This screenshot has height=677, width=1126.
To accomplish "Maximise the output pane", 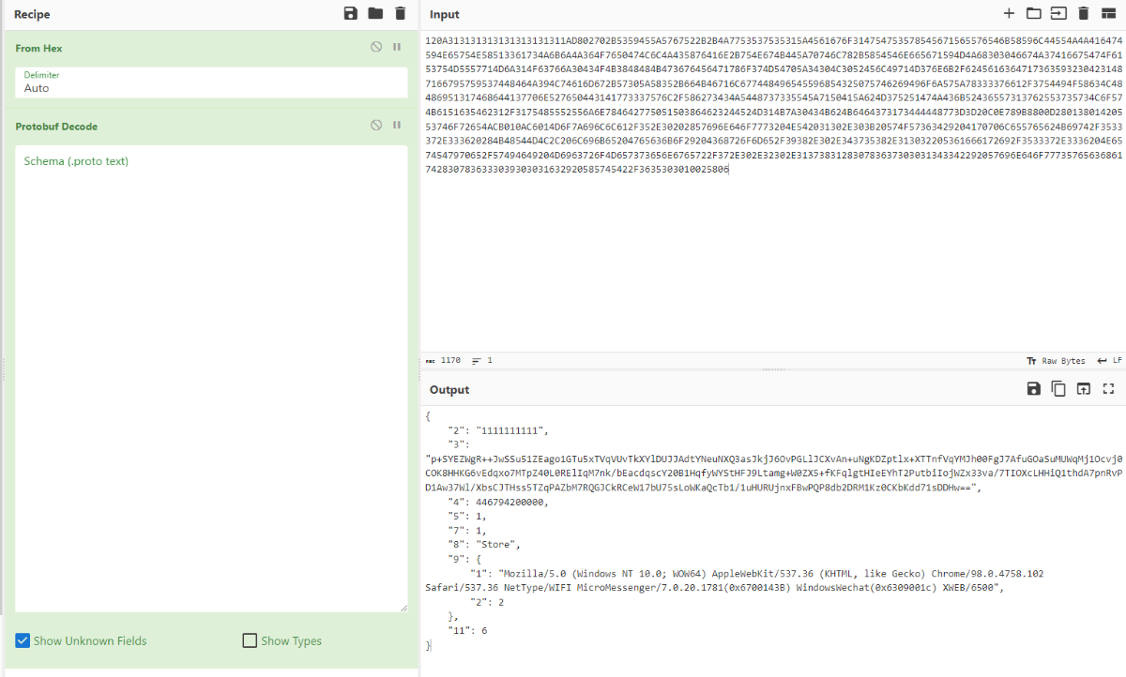I will (x=1108, y=389).
